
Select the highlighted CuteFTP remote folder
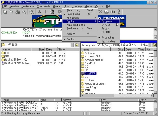click(89, 73)
